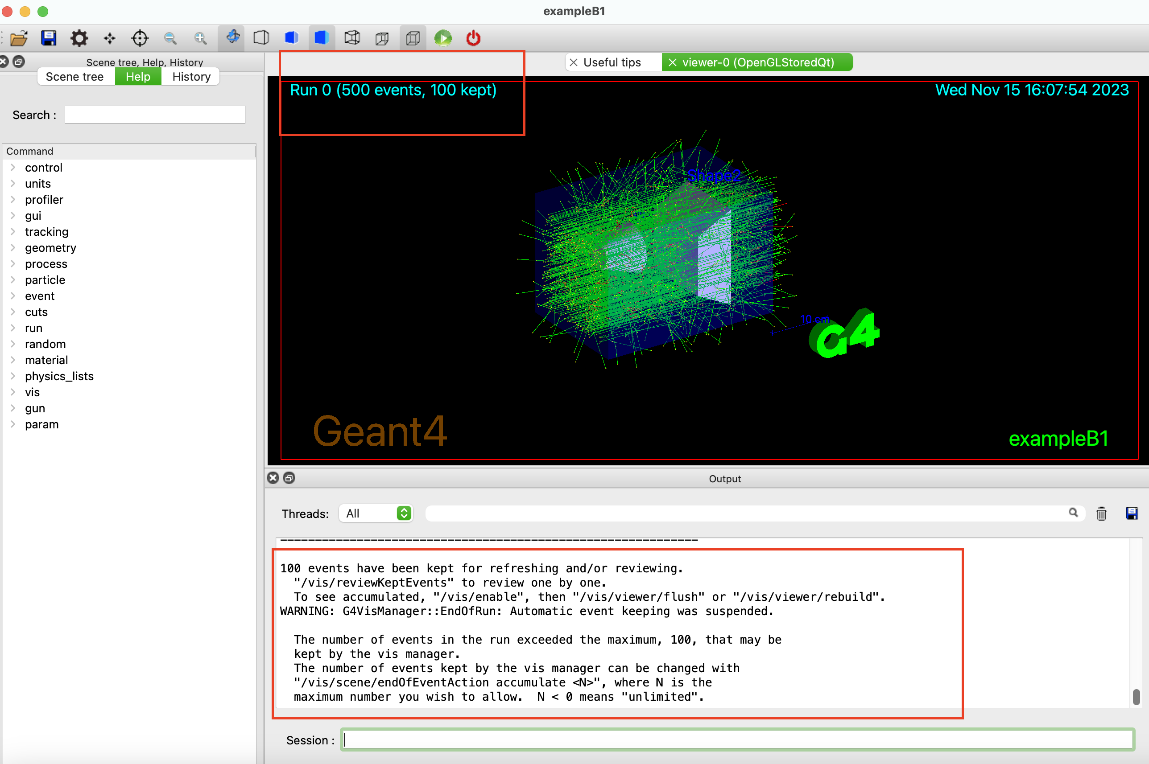
Task: Select the param command item
Action: click(42, 424)
